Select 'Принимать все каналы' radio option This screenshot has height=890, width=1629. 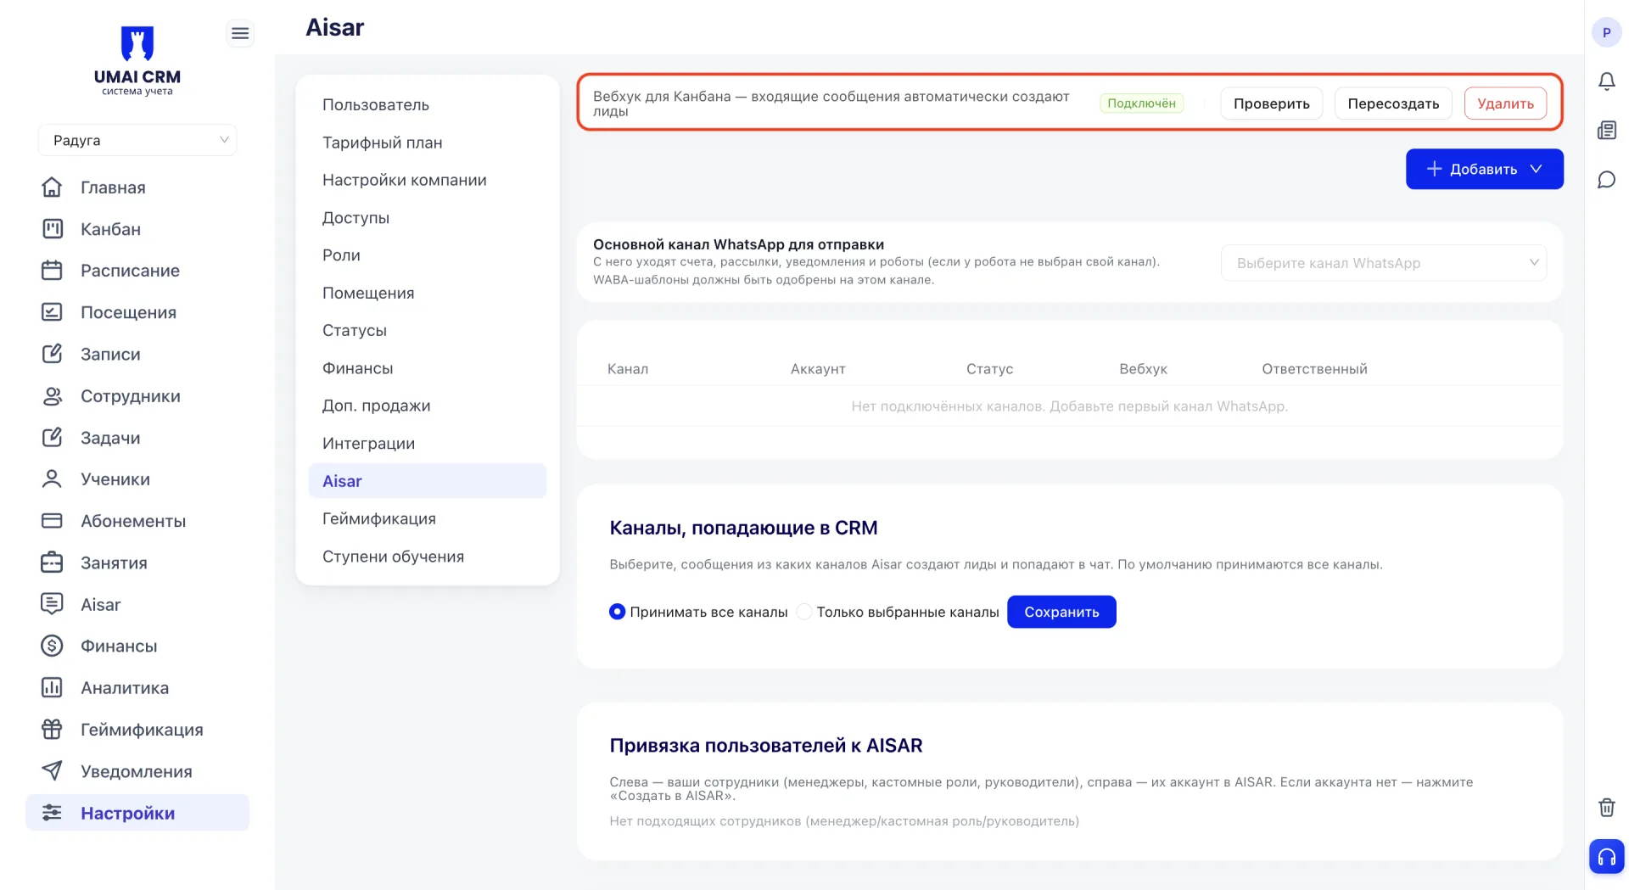coord(618,612)
